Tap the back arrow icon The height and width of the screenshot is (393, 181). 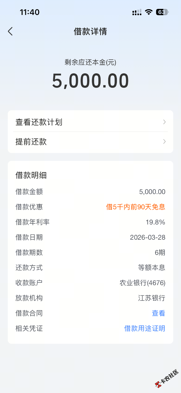10,31
